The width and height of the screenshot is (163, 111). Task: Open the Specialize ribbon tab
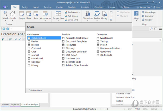(x=85, y=7)
